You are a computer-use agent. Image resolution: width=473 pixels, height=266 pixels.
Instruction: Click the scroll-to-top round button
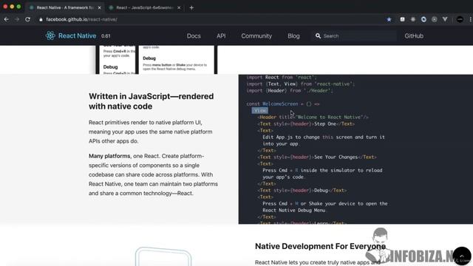click(461, 256)
